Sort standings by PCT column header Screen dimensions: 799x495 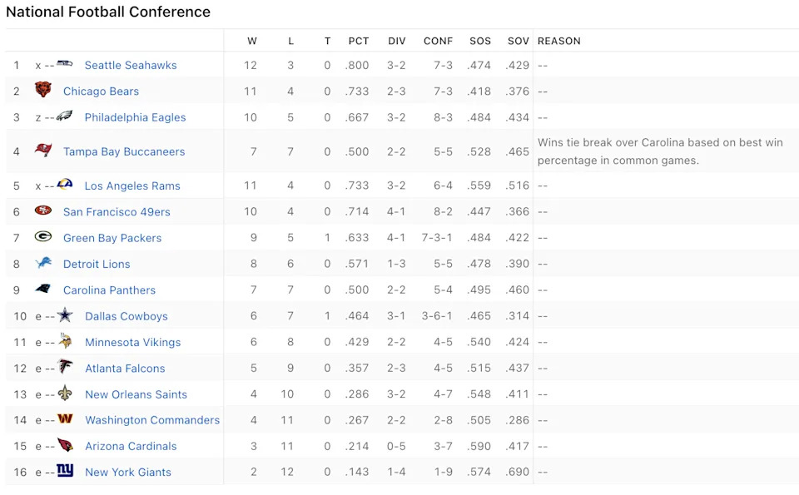359,41
